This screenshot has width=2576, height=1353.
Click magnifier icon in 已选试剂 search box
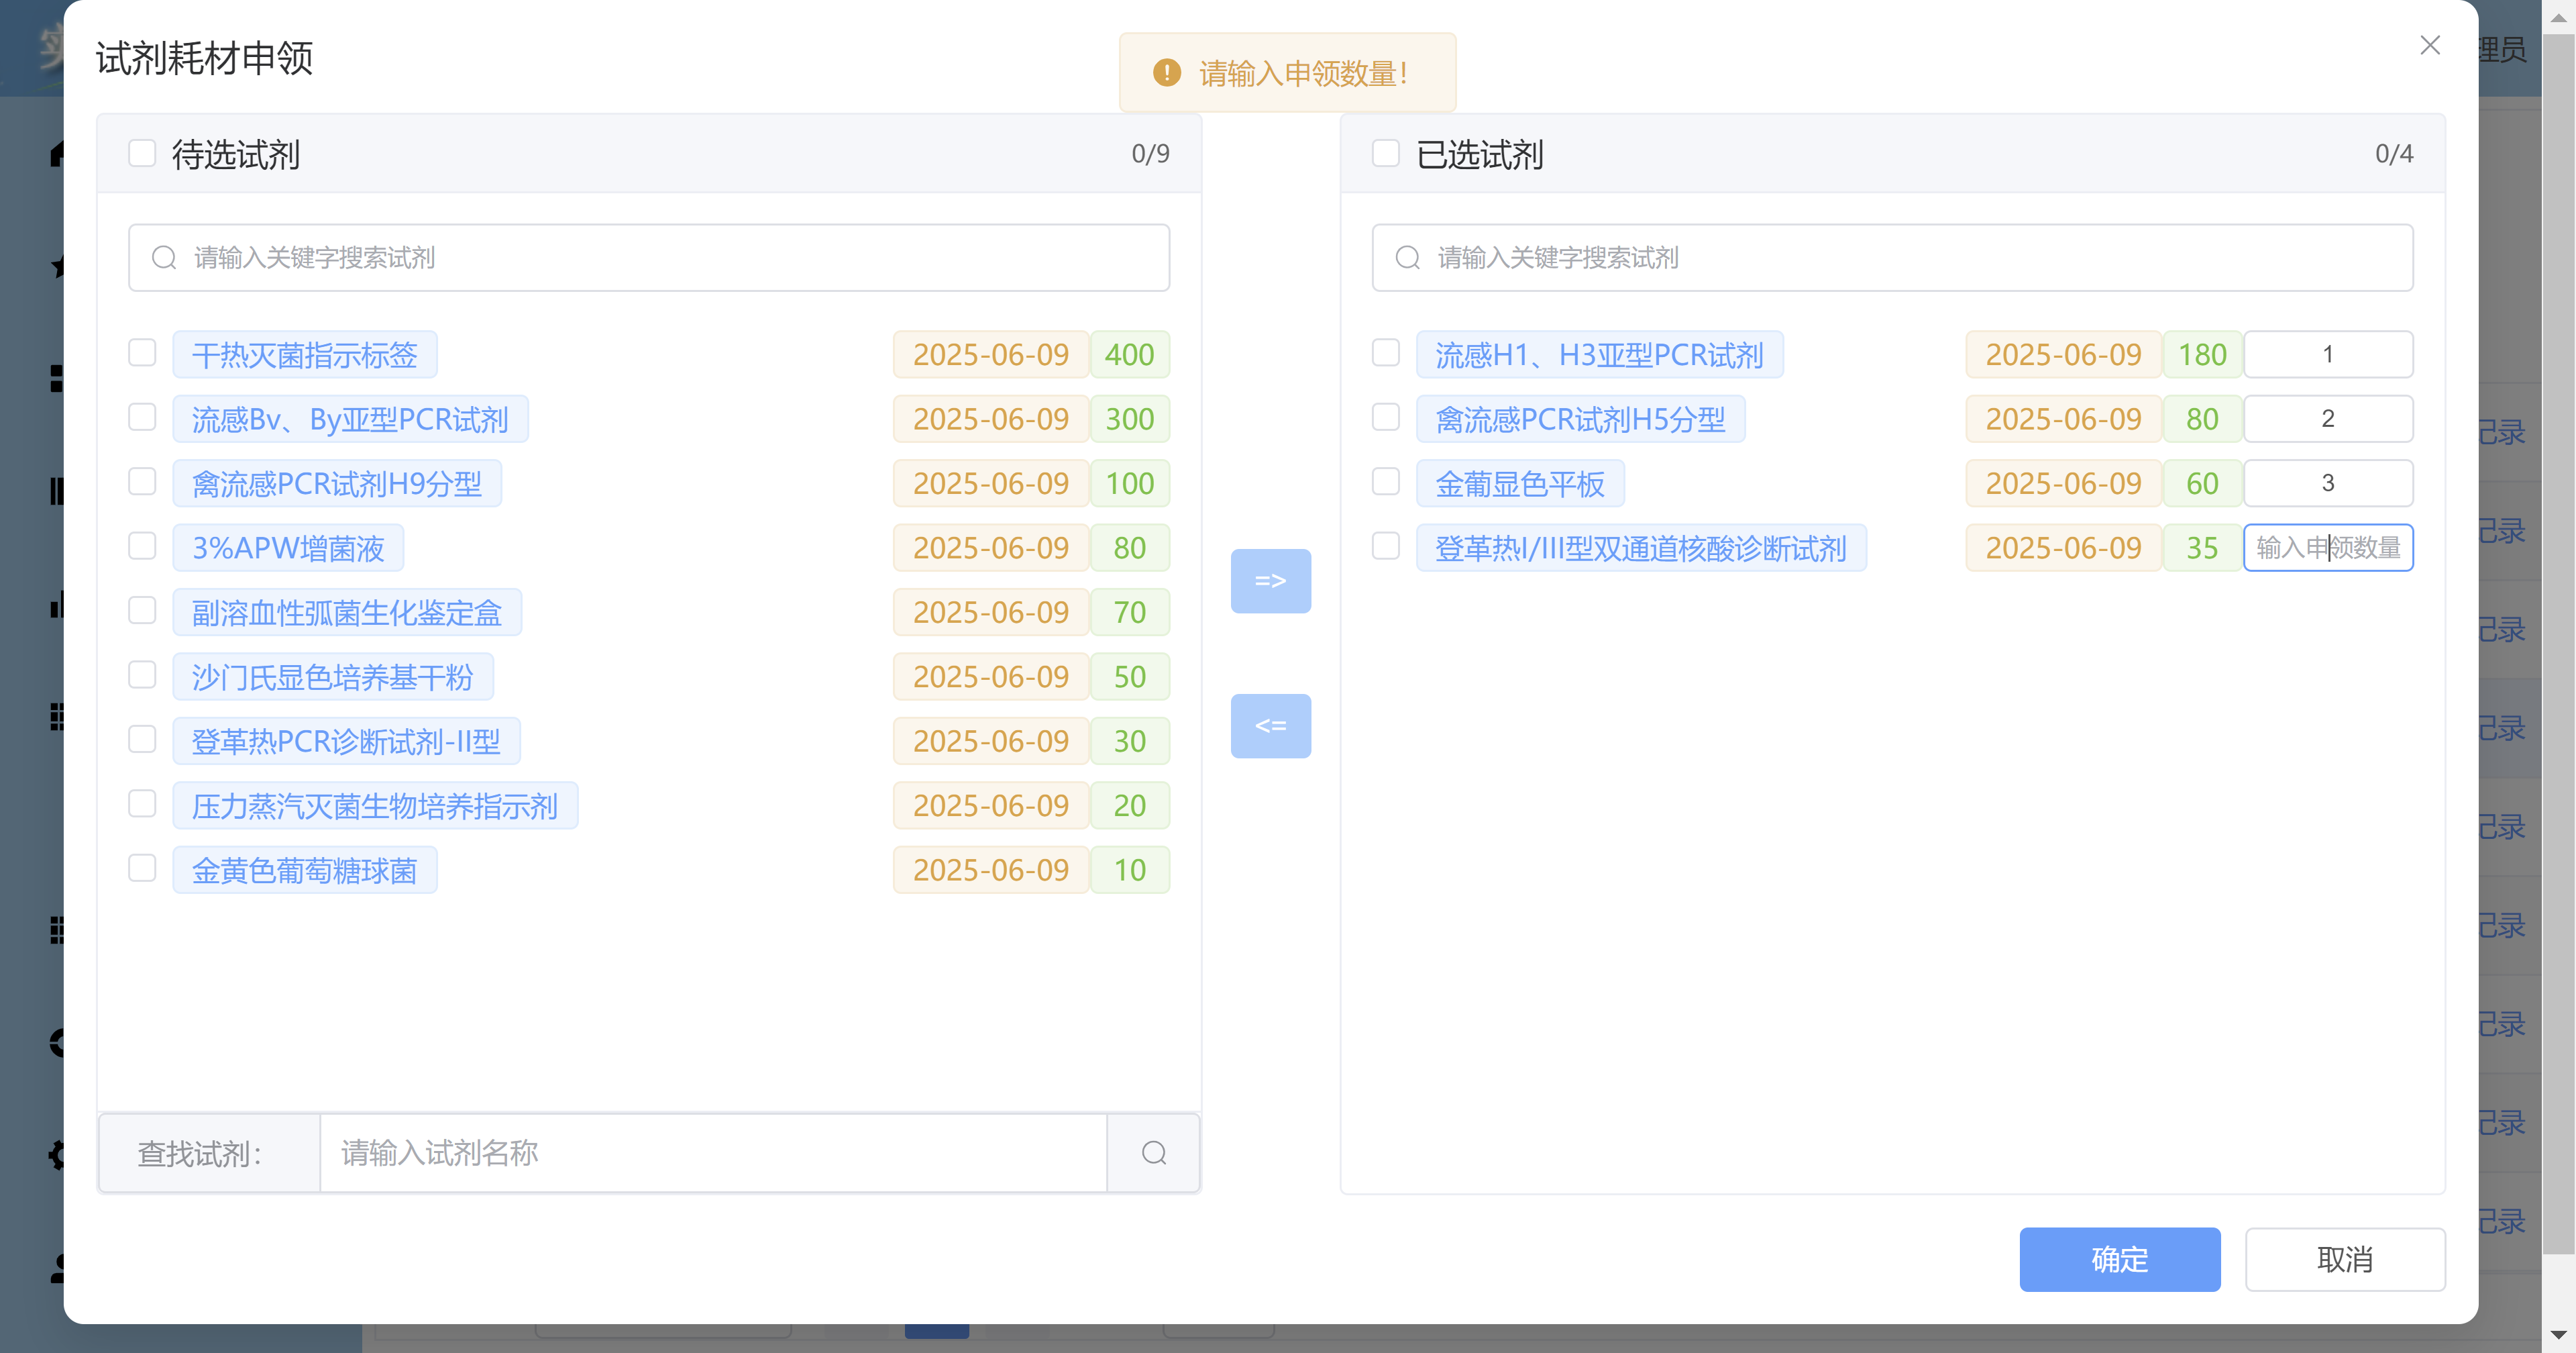point(1407,258)
